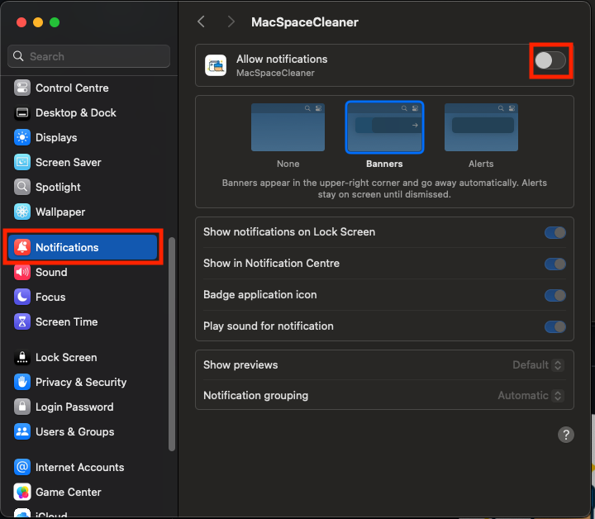Click the Privacy & Security hand icon
This screenshot has height=519, width=595.
[22, 382]
